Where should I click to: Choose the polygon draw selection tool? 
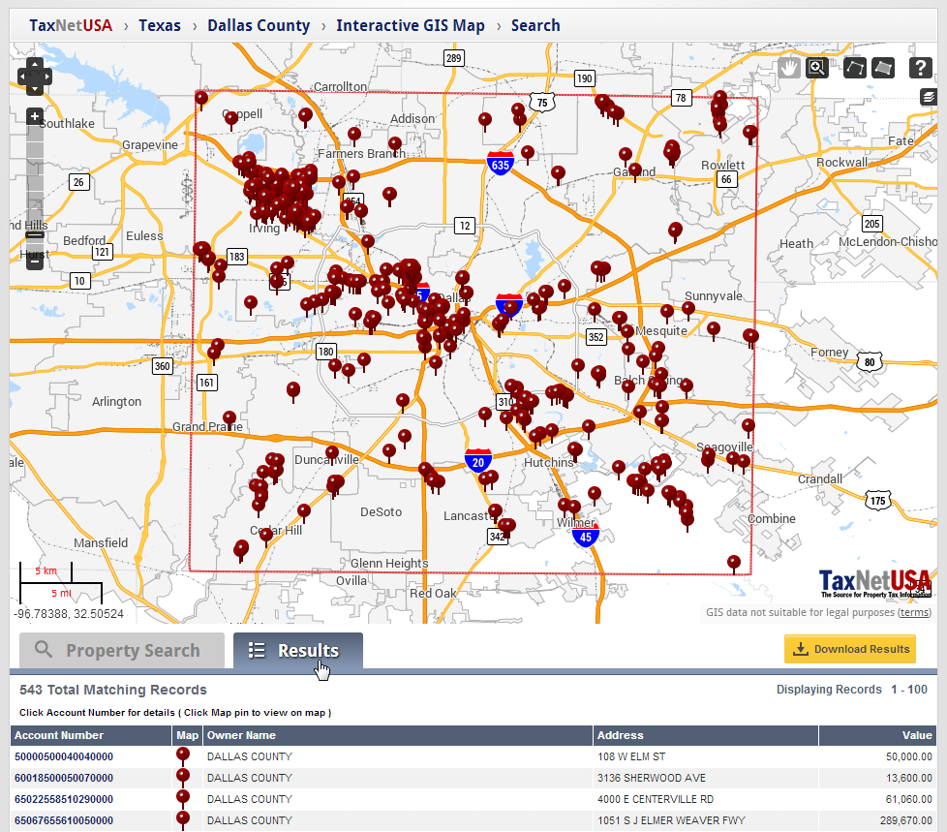pyautogui.click(x=855, y=68)
